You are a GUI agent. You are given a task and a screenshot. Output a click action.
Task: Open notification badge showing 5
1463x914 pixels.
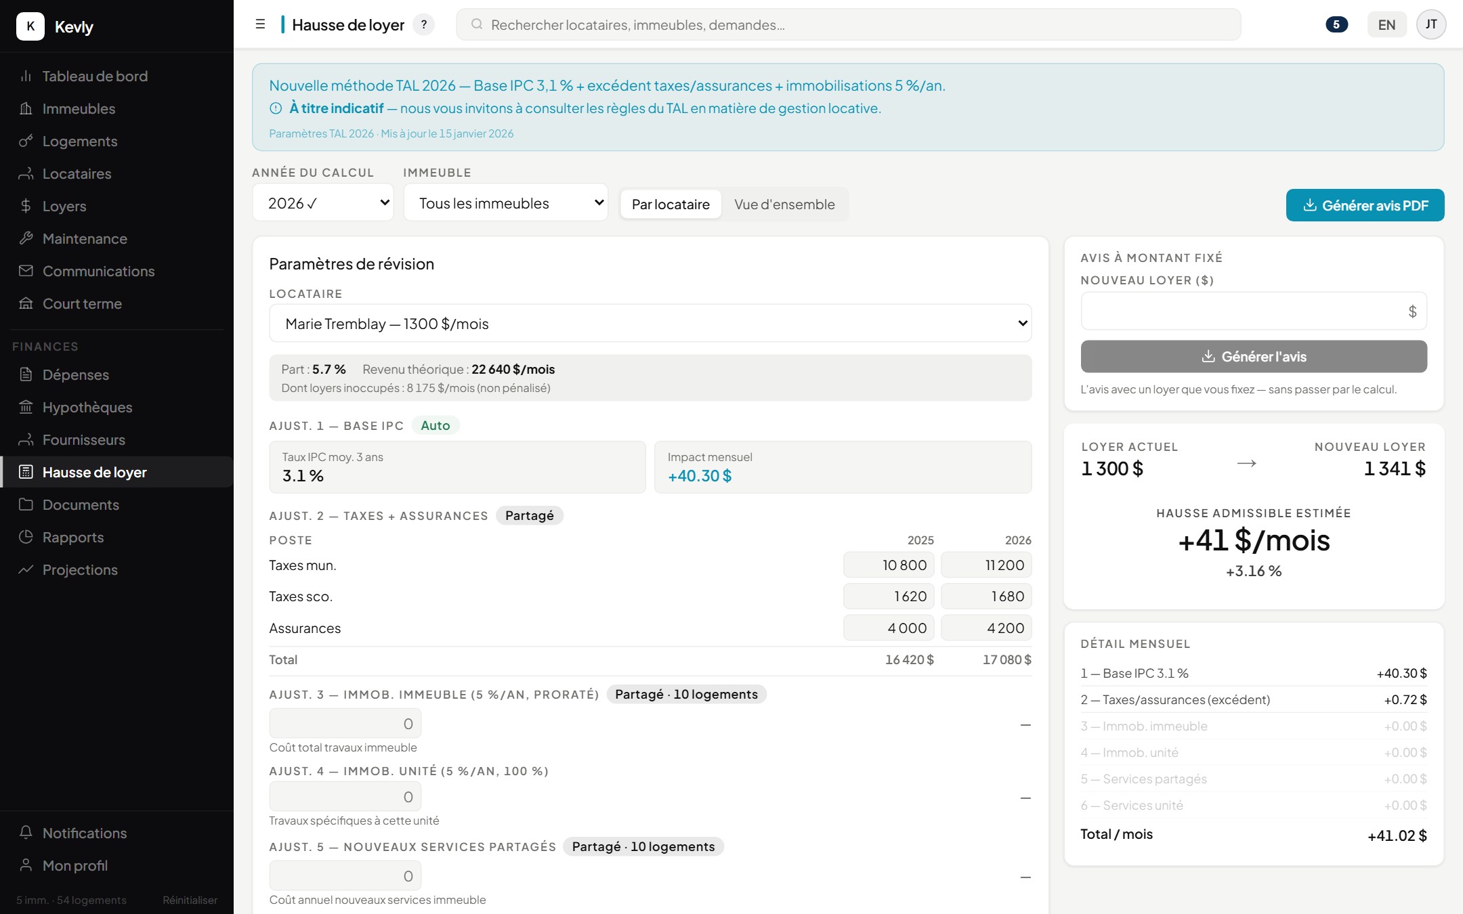tap(1336, 25)
